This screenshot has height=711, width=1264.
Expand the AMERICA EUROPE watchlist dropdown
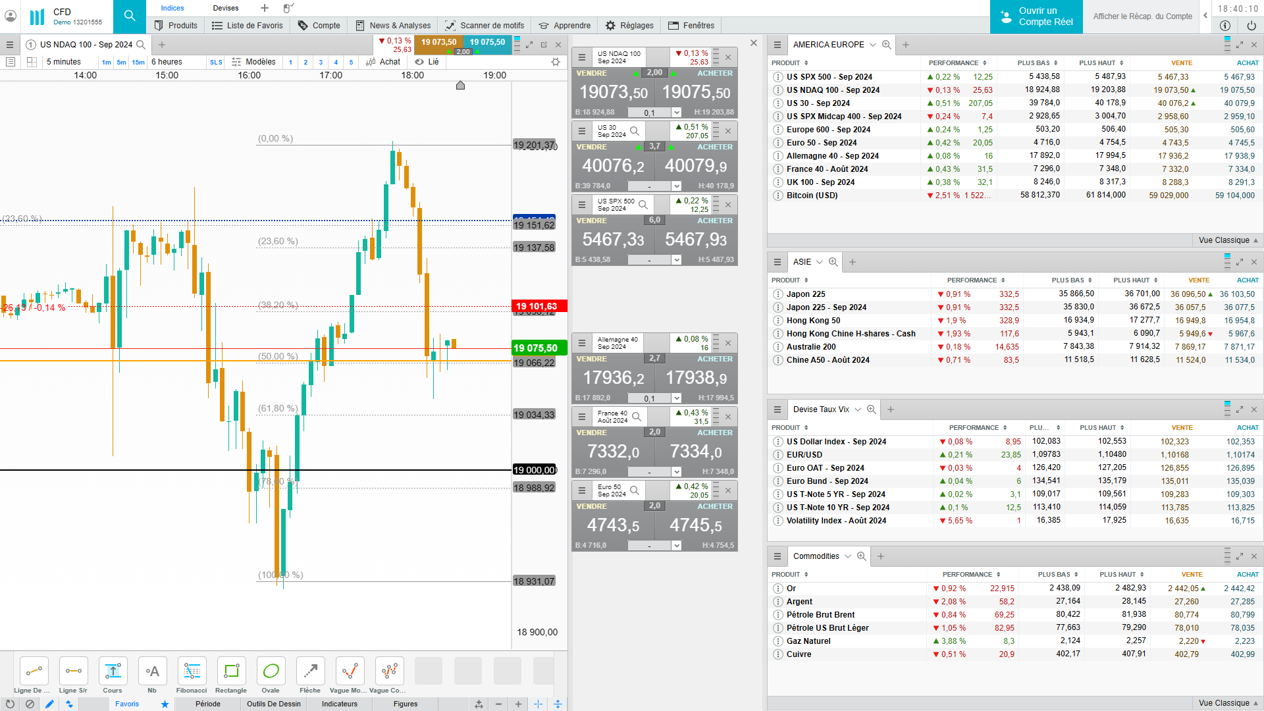(873, 45)
